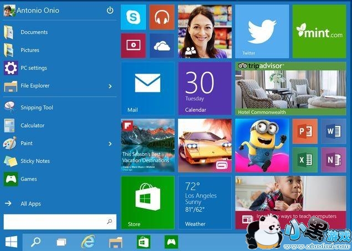
Task: Open Search from the taskbar
Action: [x=35, y=242]
